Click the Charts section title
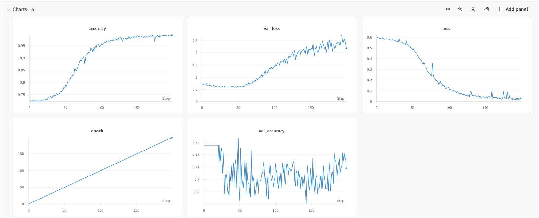The height and width of the screenshot is (218, 539). (20, 9)
